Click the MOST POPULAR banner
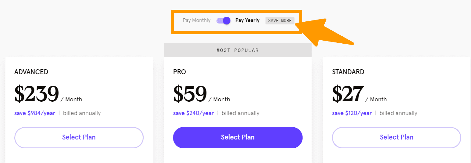471x163 pixels. pos(237,50)
